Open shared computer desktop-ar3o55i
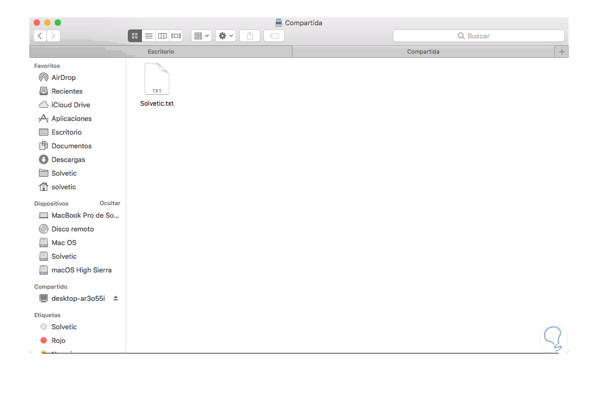The image size is (598, 395). 72,299
